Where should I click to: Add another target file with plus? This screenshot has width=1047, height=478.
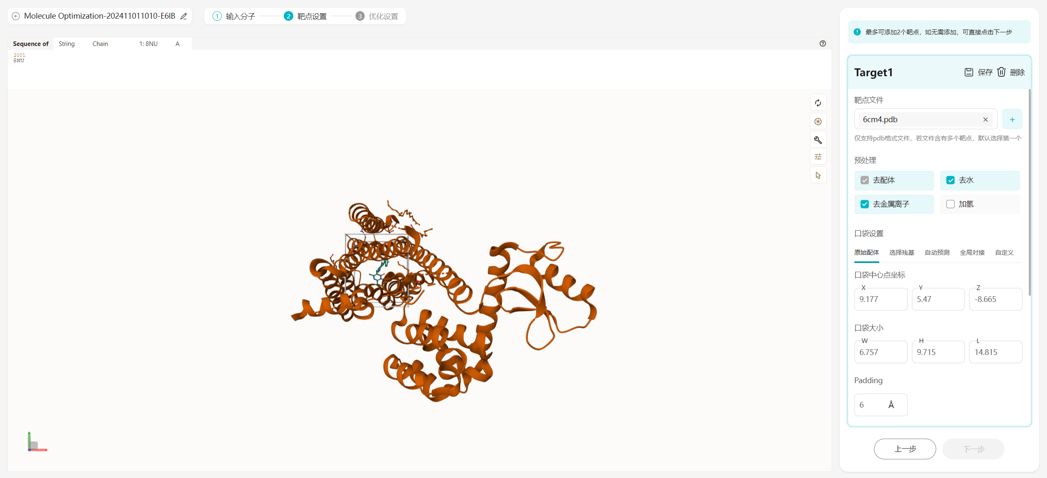1012,119
